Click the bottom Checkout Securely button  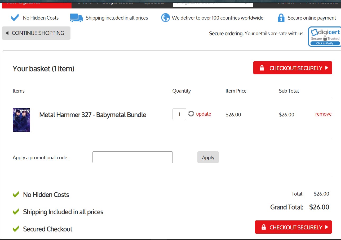coord(293,227)
